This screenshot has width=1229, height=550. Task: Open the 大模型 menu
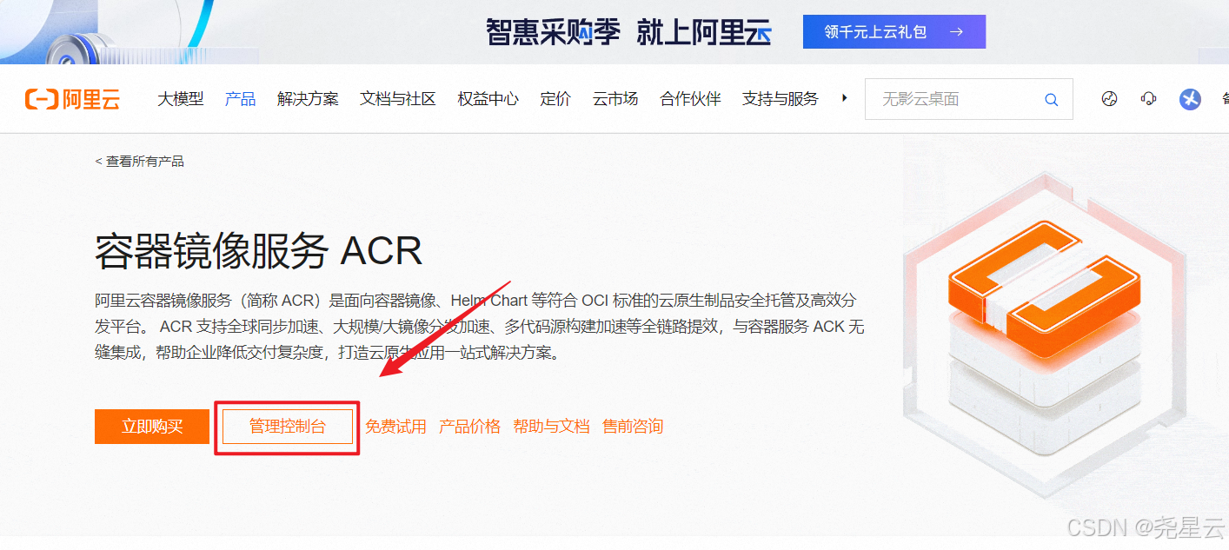tap(180, 99)
